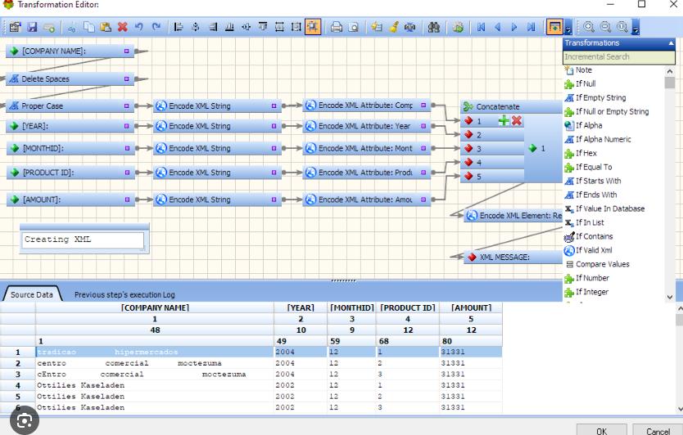Open the zoom toolbar overflow dropdown

click(x=636, y=28)
